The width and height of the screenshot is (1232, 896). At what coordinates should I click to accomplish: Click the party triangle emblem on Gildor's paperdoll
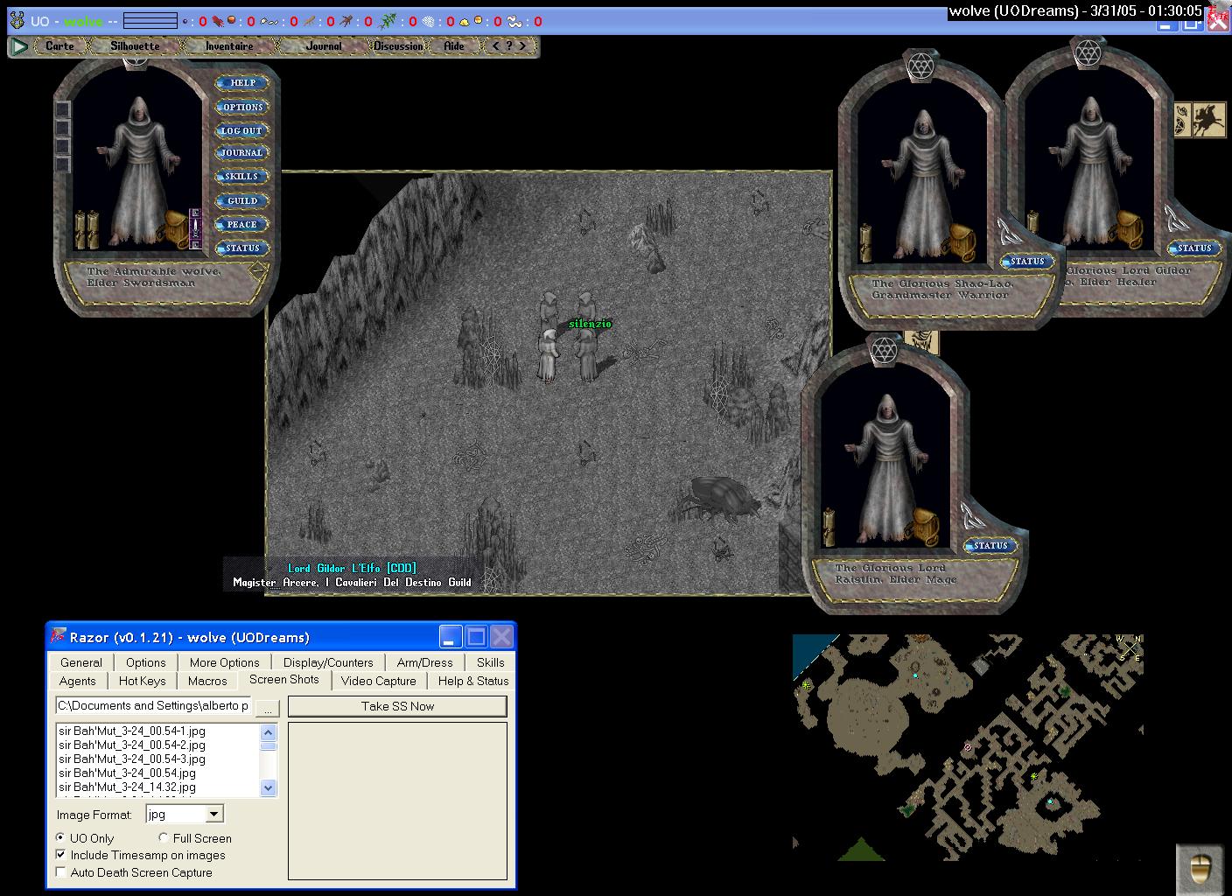[1177, 219]
